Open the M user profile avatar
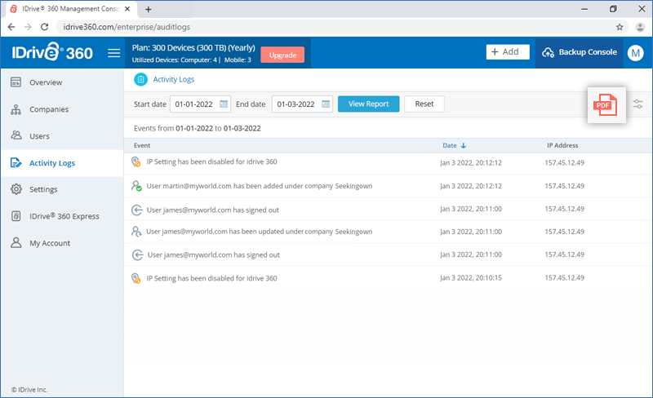This screenshot has height=398, width=653. coord(636,53)
